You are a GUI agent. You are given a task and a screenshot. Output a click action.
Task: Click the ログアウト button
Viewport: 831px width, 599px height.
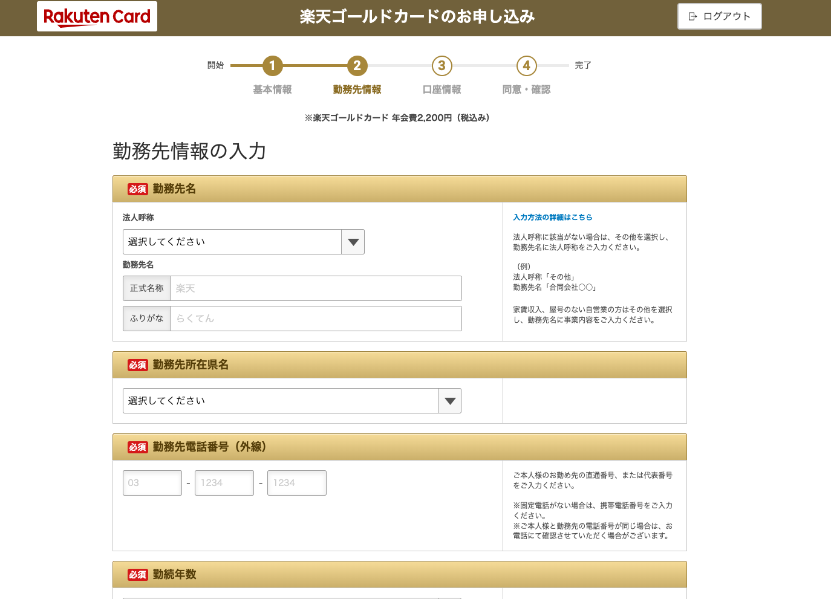coord(719,16)
